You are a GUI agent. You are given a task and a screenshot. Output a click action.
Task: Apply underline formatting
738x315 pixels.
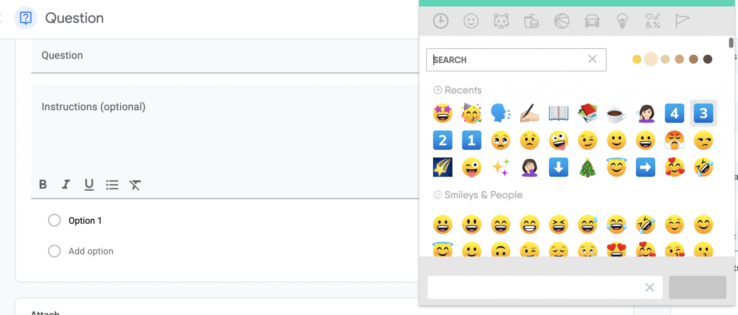pos(89,184)
